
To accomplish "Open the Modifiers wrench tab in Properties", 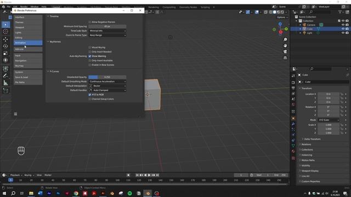I will tap(293, 124).
